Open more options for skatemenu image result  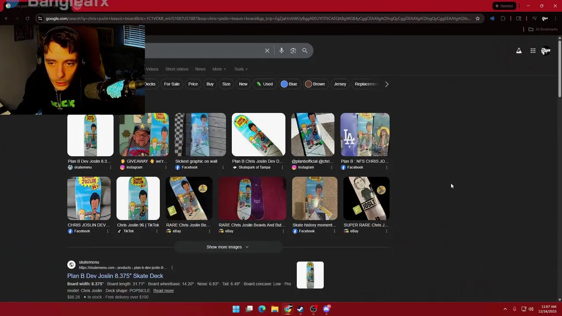110,167
